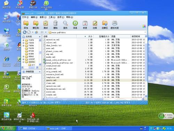
Task: Open the 帮助 (Help) menu
Action: coord(70,17)
